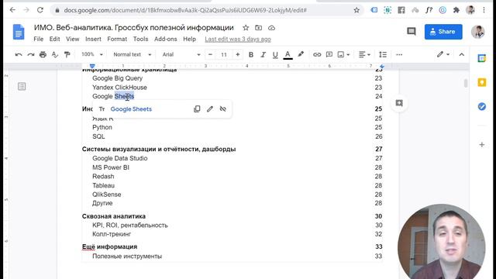Open the Tools menu

[140, 40]
